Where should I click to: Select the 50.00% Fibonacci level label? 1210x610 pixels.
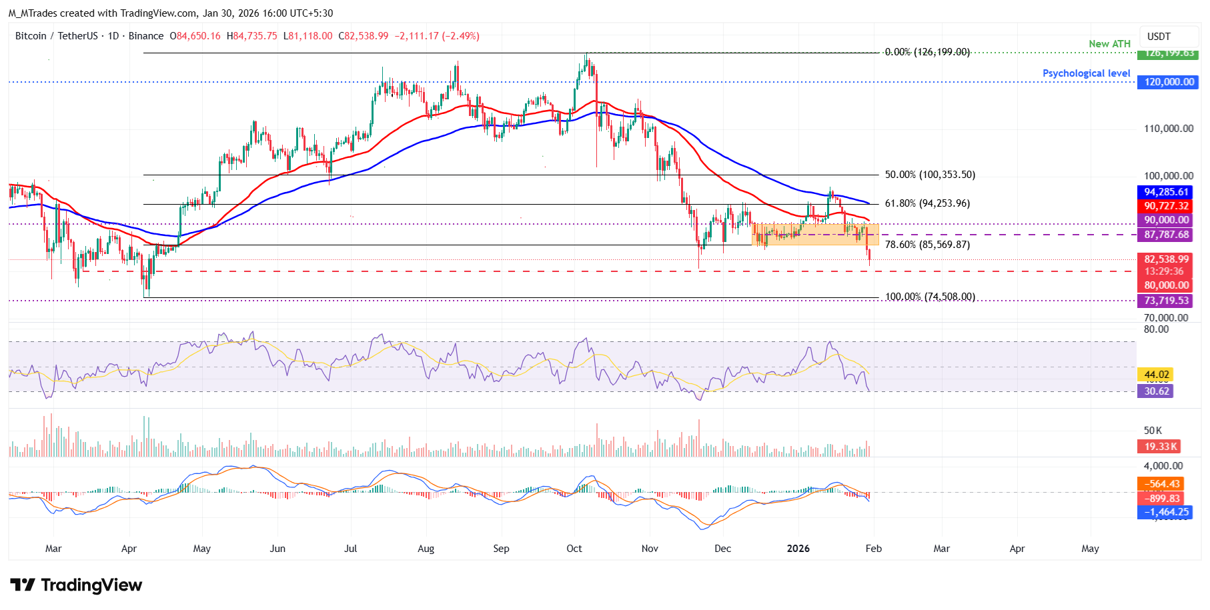point(930,175)
